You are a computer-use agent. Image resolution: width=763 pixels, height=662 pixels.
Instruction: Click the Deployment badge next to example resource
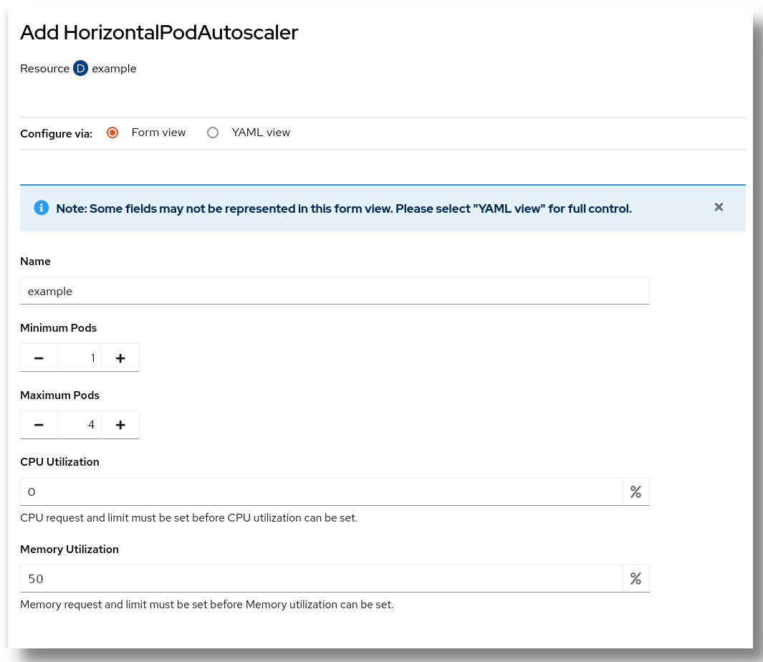[x=80, y=68]
